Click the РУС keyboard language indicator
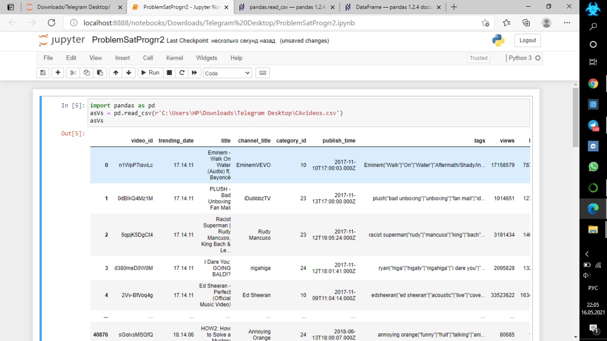Viewport: 607px width, 341px height. tap(593, 288)
